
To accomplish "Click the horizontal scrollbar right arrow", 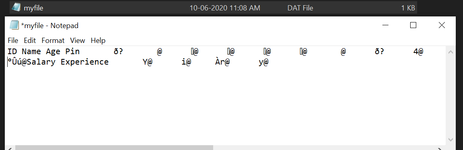I will (x=440, y=148).
